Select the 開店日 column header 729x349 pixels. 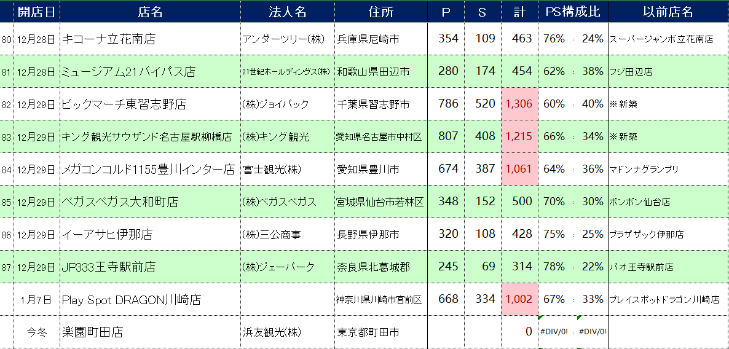[37, 12]
